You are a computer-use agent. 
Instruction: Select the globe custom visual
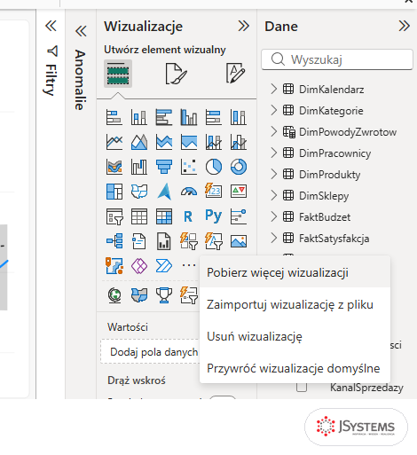tap(114, 295)
